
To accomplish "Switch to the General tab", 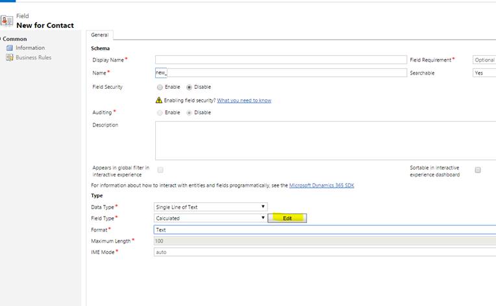I will click(99, 35).
